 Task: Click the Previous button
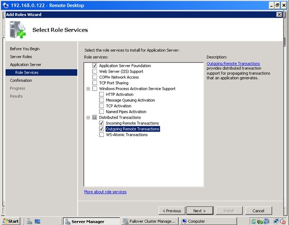(x=172, y=211)
